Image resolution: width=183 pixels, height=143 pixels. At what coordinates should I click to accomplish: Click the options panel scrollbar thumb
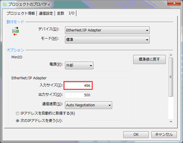(x=171, y=77)
